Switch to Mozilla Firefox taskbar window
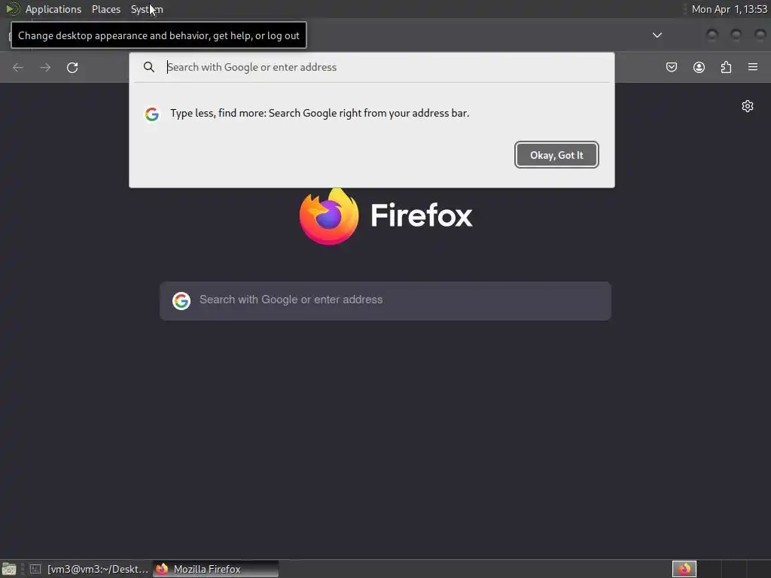 click(216, 569)
